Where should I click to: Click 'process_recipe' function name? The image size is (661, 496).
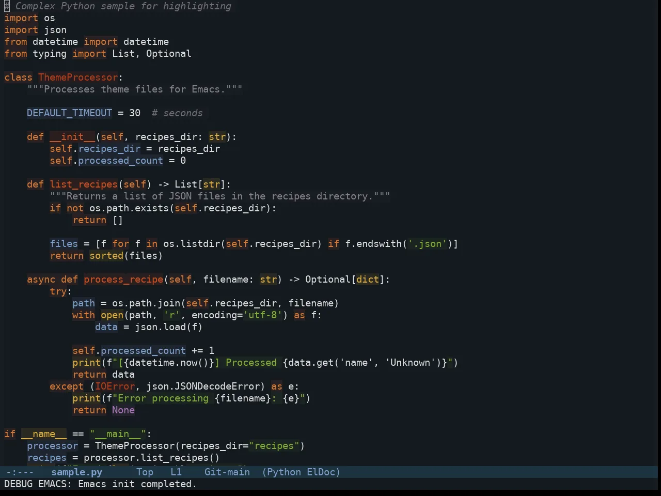coord(123,280)
